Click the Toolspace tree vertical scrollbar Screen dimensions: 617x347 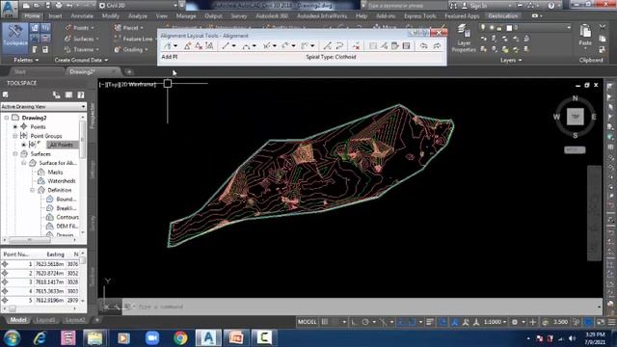83,175
